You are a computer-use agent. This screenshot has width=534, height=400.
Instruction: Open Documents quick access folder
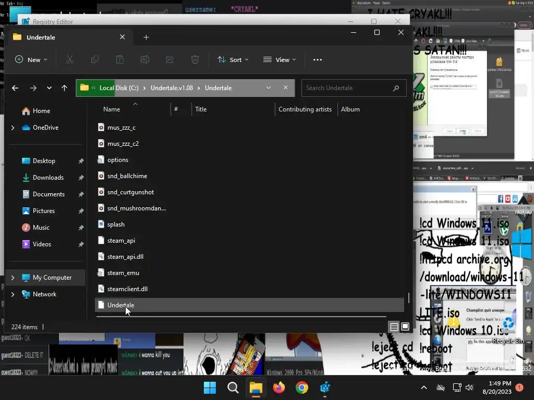[48, 194]
